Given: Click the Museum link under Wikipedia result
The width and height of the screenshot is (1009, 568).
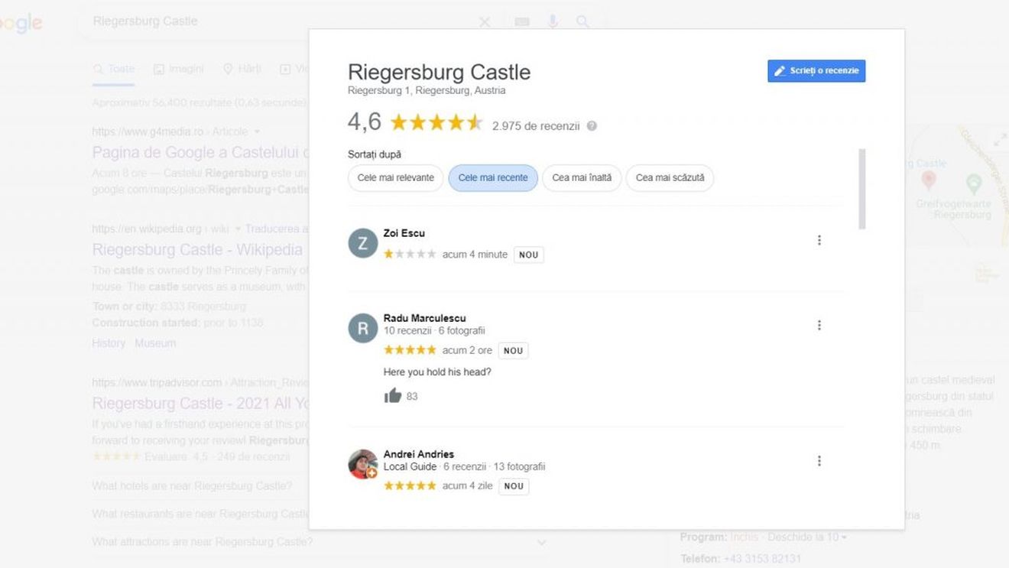Looking at the screenshot, I should tap(155, 343).
